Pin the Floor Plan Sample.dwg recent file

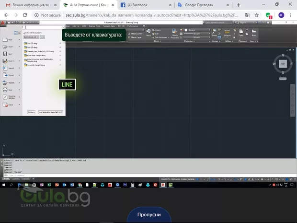pos(60,55)
